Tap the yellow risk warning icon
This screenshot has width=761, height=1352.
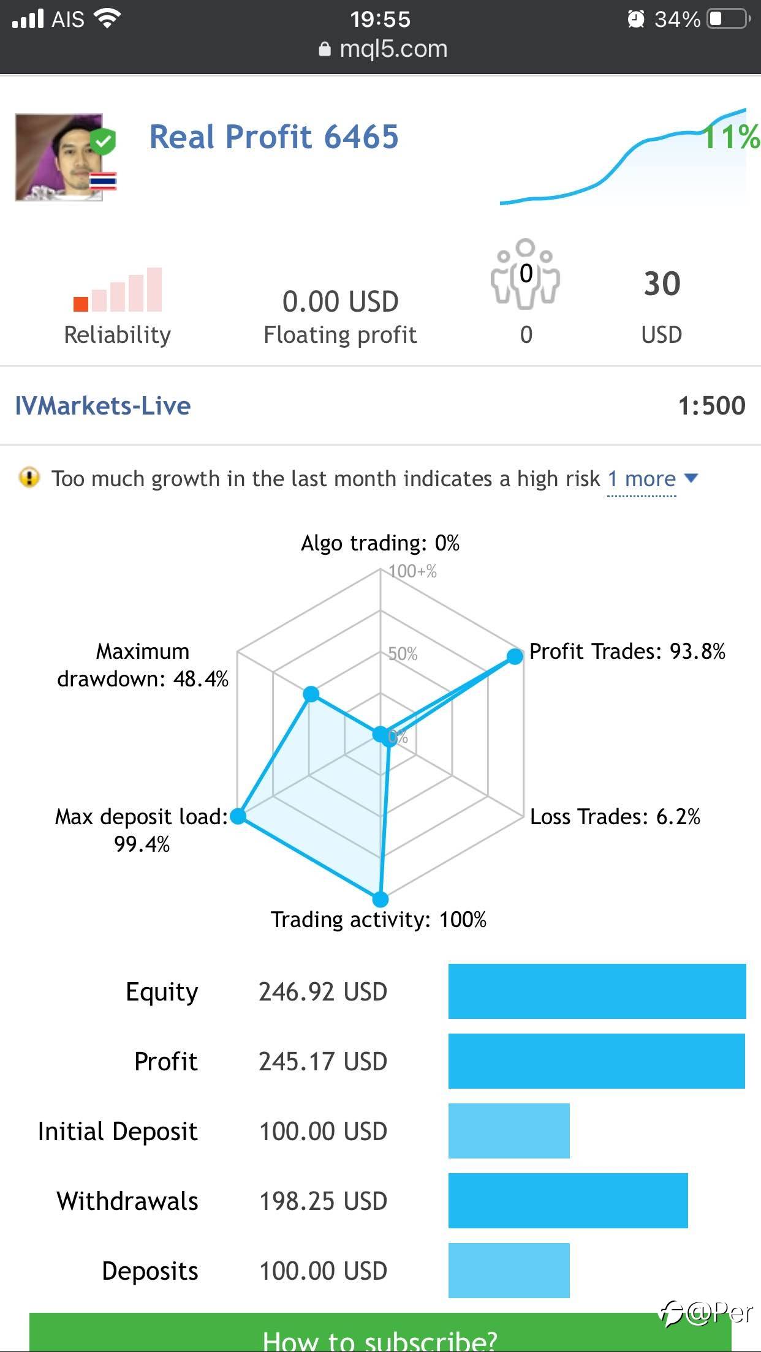(29, 477)
